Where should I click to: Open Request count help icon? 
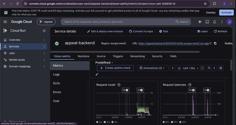[119, 85]
